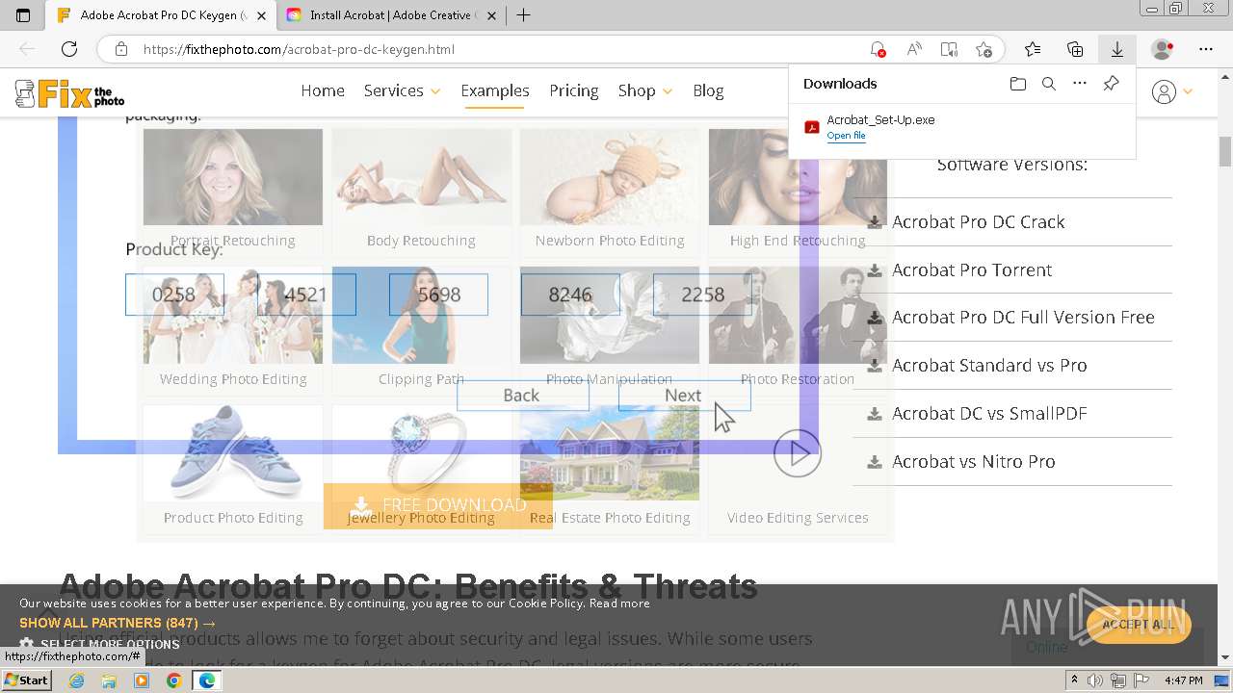The width and height of the screenshot is (1233, 693).
Task: Open a new browser tab
Action: (523, 15)
